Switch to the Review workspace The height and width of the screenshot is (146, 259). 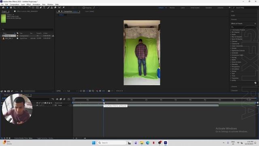[172, 8]
